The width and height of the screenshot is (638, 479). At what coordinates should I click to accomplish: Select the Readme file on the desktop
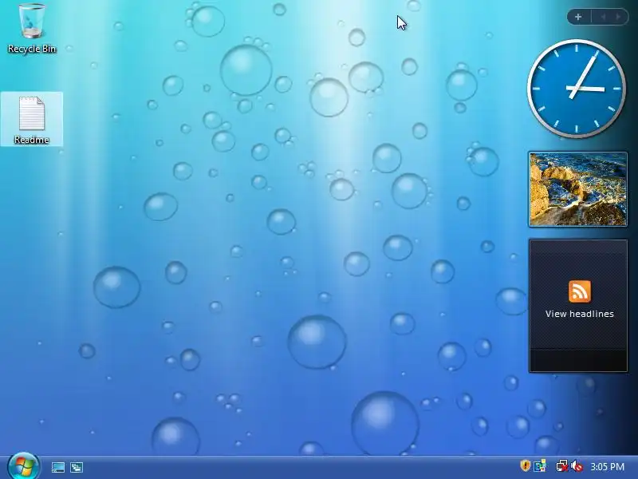tap(31, 119)
